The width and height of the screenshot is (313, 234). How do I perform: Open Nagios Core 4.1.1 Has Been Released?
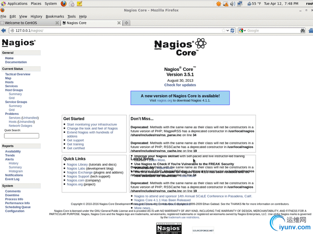(x=162, y=200)
